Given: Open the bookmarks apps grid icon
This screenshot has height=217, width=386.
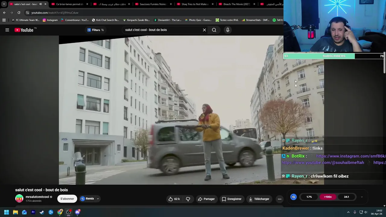Looking at the screenshot, I should pos(4,20).
